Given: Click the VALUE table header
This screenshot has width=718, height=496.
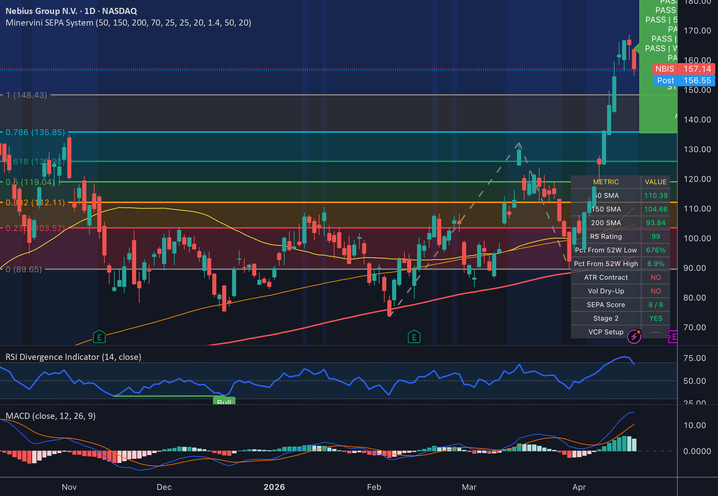Looking at the screenshot, I should 656,182.
